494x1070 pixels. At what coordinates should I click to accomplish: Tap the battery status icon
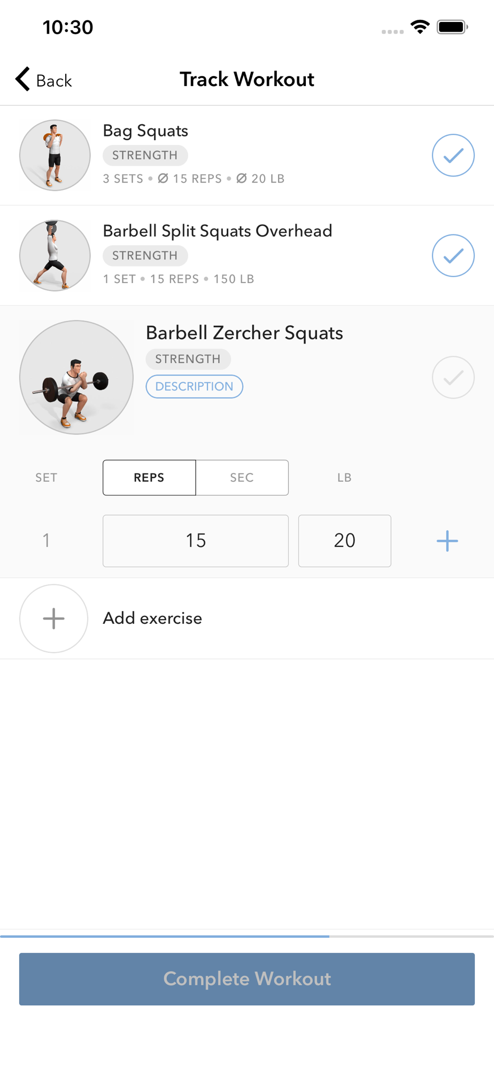point(452,27)
